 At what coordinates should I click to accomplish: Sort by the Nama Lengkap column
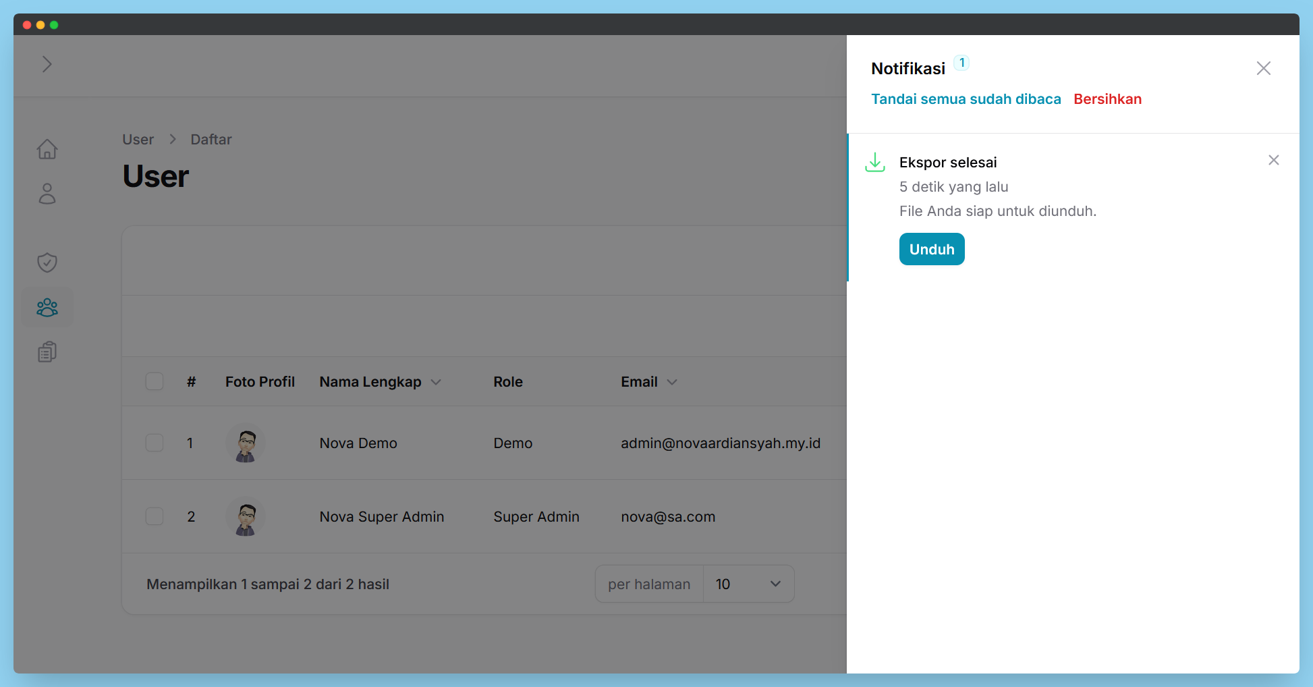pos(380,382)
